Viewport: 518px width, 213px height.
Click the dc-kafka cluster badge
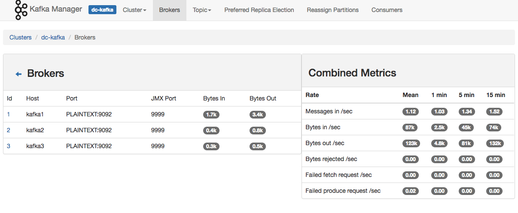102,10
